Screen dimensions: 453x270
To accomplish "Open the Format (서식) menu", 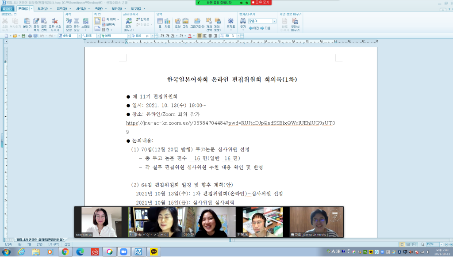I will pos(81,9).
